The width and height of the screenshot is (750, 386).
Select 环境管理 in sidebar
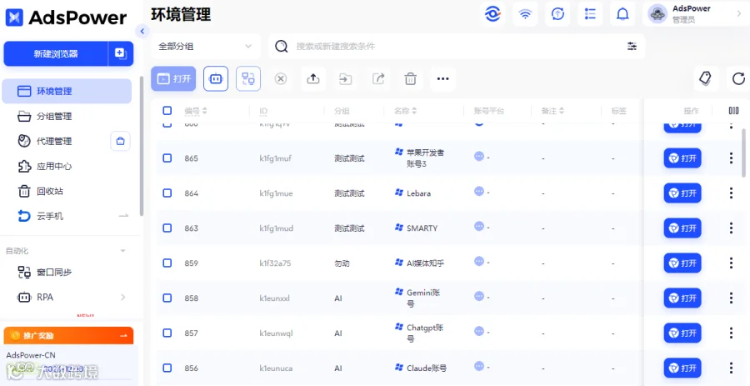coord(67,91)
